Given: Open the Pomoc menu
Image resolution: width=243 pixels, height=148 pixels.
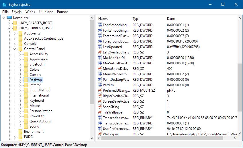Looking at the screenshot, I should [x=62, y=12].
